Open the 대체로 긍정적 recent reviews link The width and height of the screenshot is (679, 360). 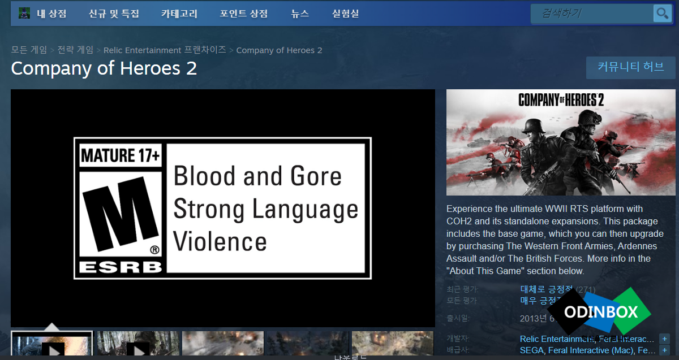click(x=547, y=289)
